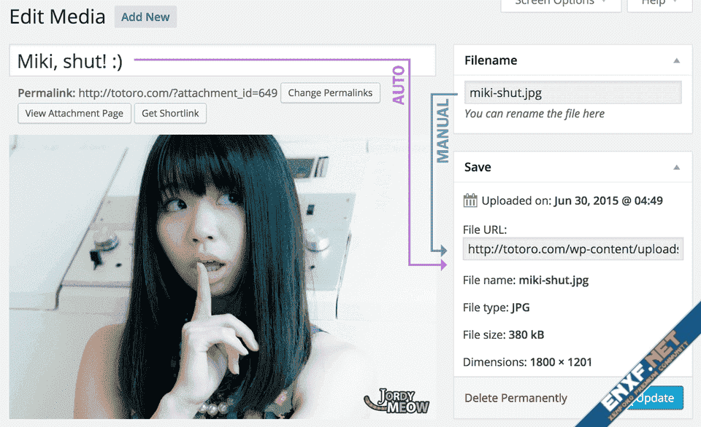This screenshot has height=427, width=701.
Task: Click the Get Shortlink button
Action: (170, 114)
